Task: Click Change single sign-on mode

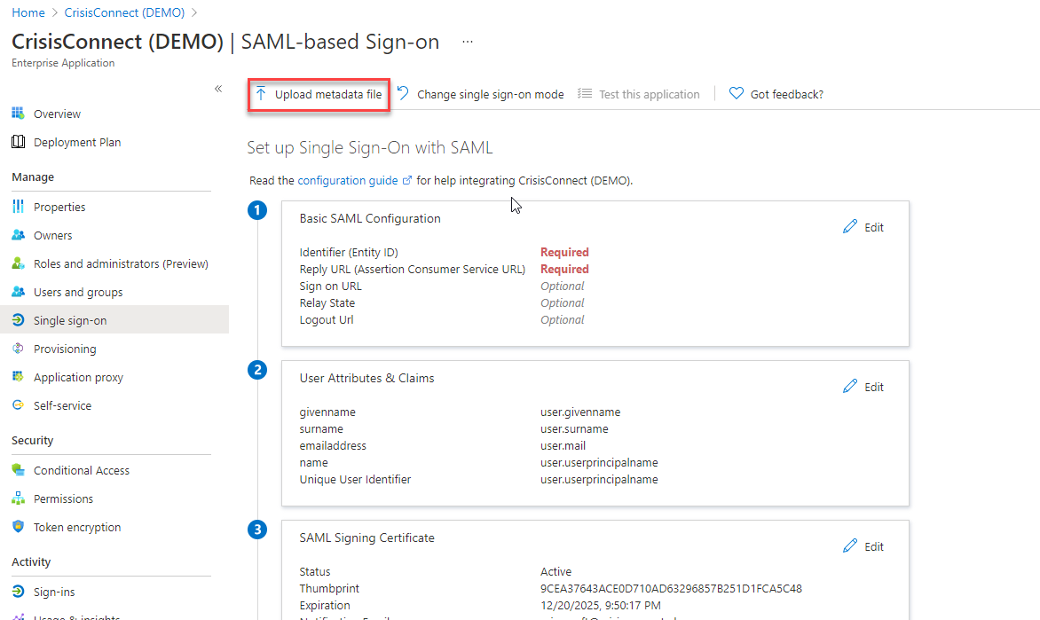Action: point(481,94)
